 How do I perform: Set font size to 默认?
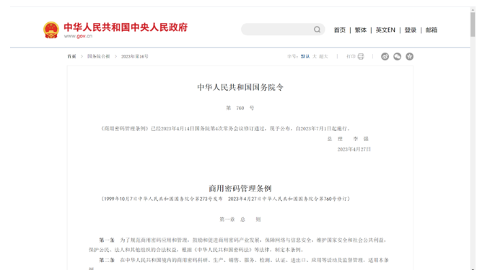[x=305, y=56]
